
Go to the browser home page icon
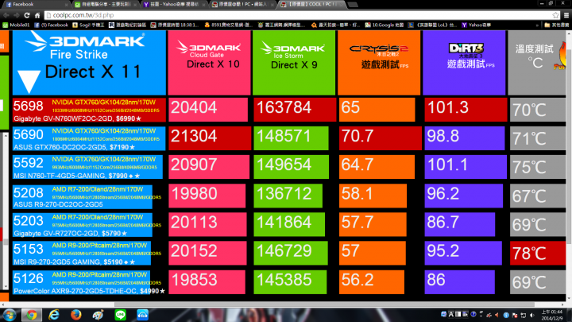click(37, 15)
